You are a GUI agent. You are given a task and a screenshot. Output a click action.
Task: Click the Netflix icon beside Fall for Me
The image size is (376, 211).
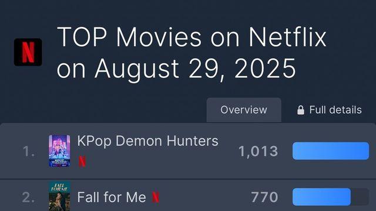pos(156,198)
